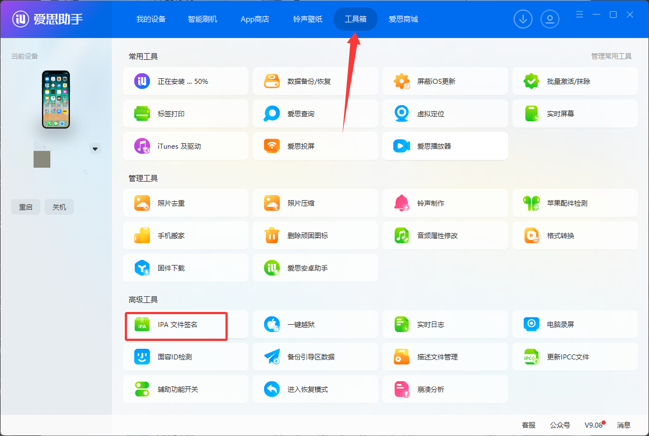Click the 电脑录屏 screen recorder tool
Screen dimensions: 649x436
point(560,325)
